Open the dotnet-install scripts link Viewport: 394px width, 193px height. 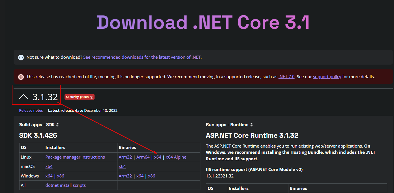click(x=65, y=185)
